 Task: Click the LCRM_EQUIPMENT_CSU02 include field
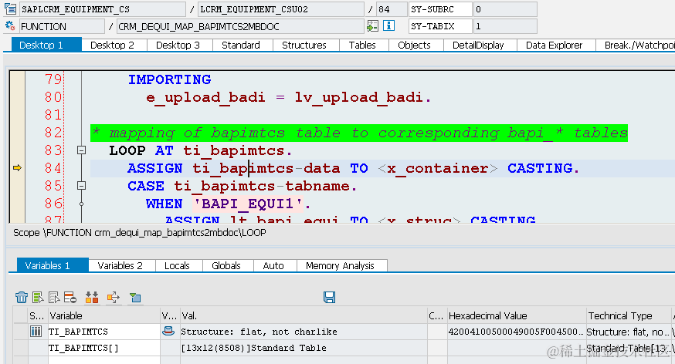pyautogui.click(x=281, y=9)
